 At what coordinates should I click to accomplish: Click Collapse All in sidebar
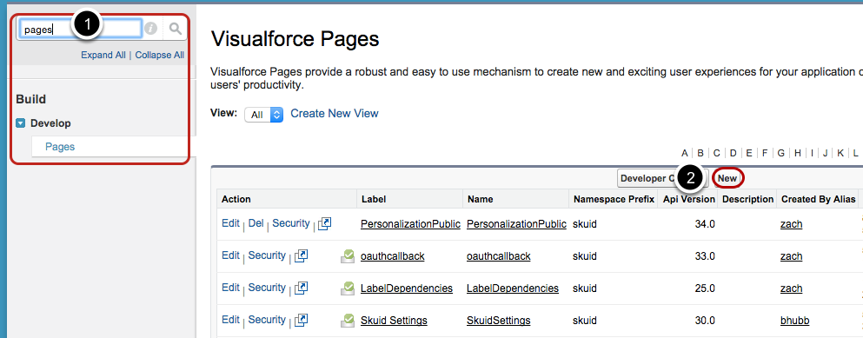click(x=160, y=55)
